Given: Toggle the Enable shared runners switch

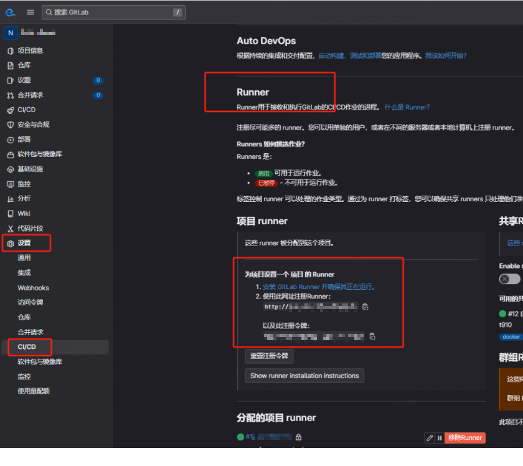Looking at the screenshot, I should [509, 279].
